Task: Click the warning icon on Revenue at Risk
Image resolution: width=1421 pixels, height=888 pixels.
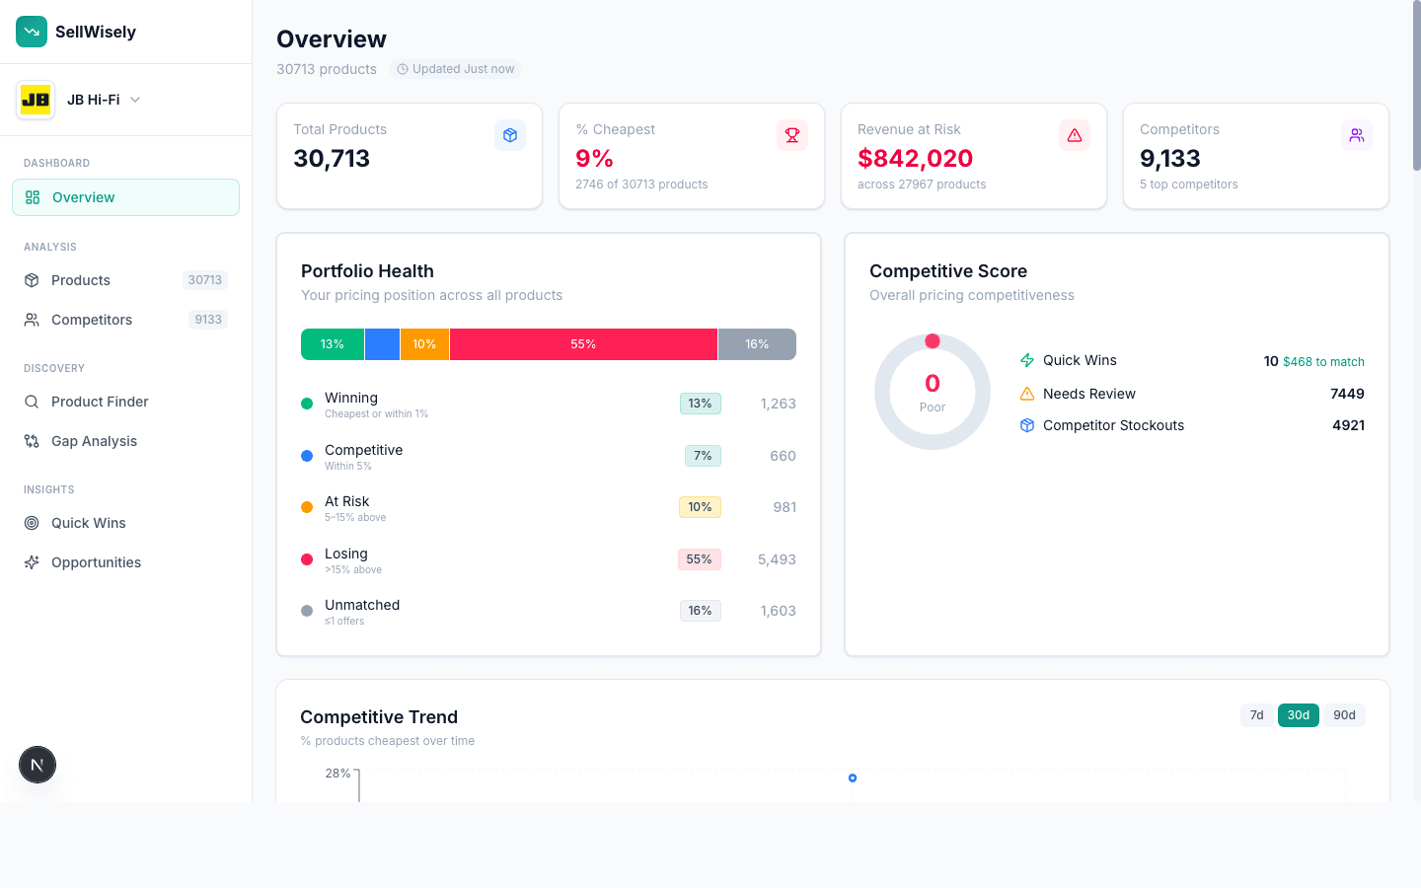Action: coord(1074,135)
